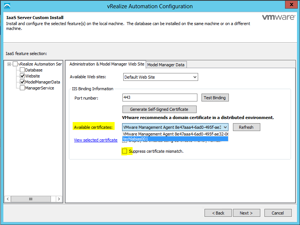Select the ManagerService tree item label
The image size is (300, 225).
(40, 88)
